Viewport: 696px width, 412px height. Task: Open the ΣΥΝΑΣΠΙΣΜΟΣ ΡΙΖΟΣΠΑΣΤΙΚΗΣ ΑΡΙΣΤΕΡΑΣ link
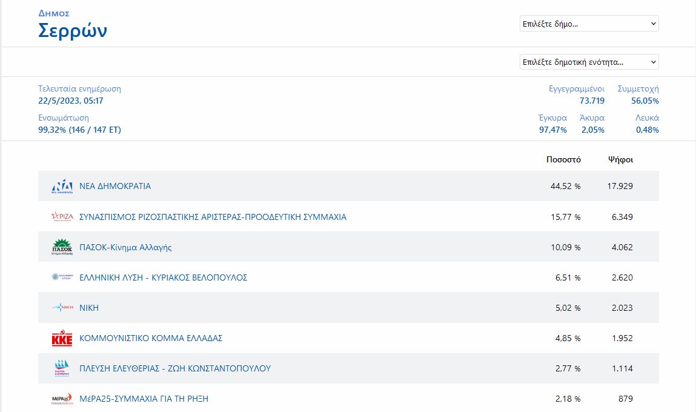pos(213,217)
